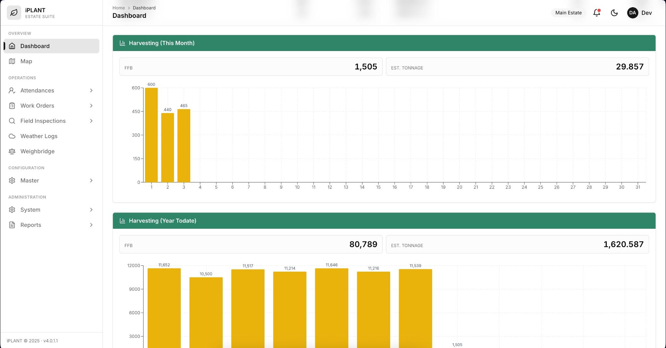Image resolution: width=666 pixels, height=348 pixels.
Task: Click the Field Inspections magnifier icon
Action: [12, 121]
